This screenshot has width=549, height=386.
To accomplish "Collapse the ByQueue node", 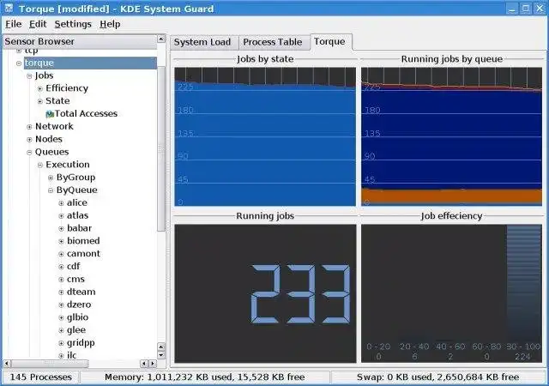I will tap(51, 190).
